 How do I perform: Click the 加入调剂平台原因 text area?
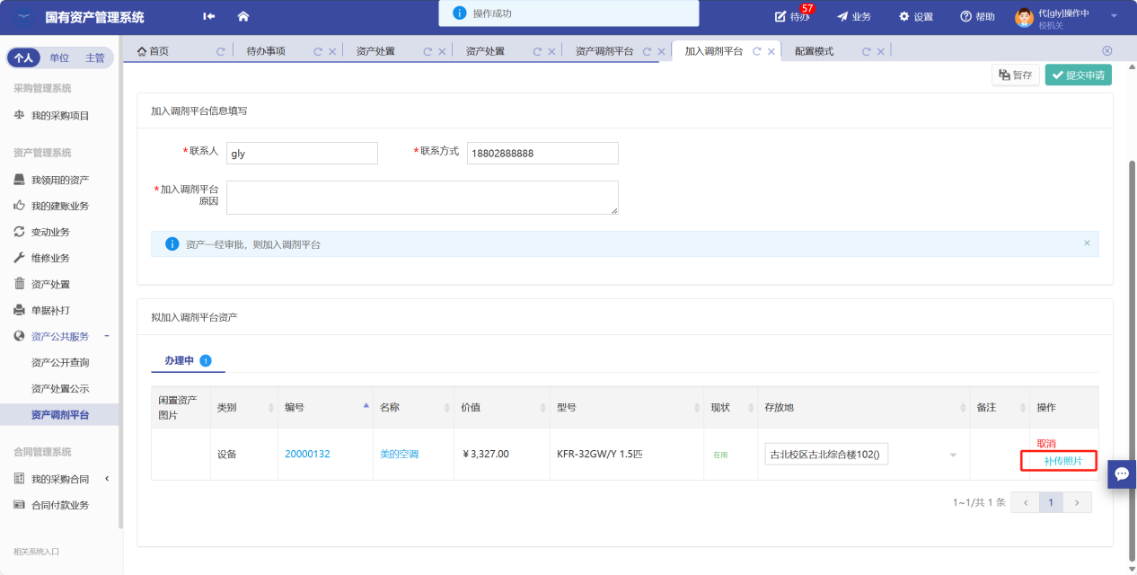point(422,198)
